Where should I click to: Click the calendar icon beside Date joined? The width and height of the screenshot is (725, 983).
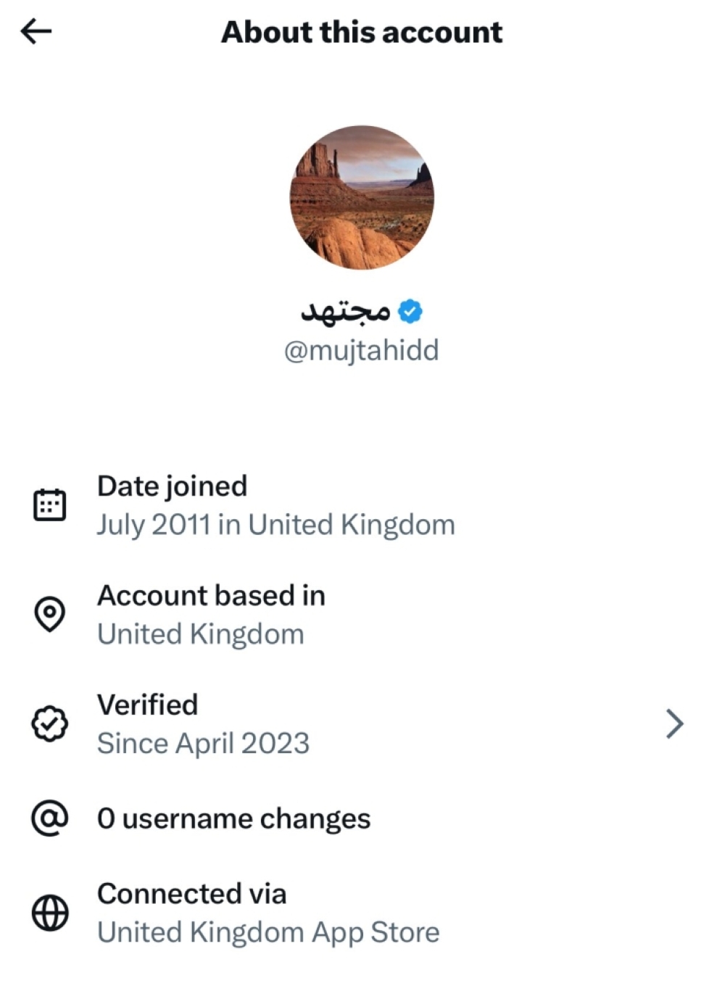click(x=49, y=505)
